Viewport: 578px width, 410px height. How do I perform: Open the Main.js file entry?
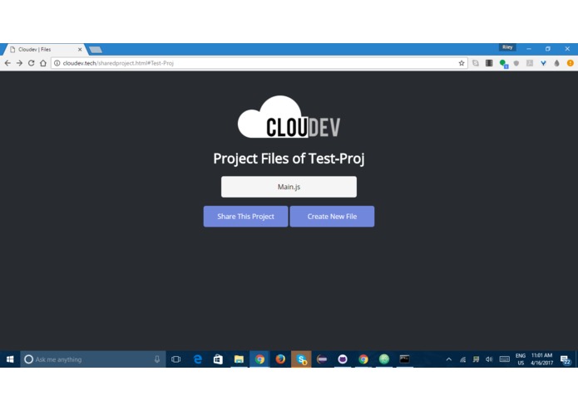[289, 187]
